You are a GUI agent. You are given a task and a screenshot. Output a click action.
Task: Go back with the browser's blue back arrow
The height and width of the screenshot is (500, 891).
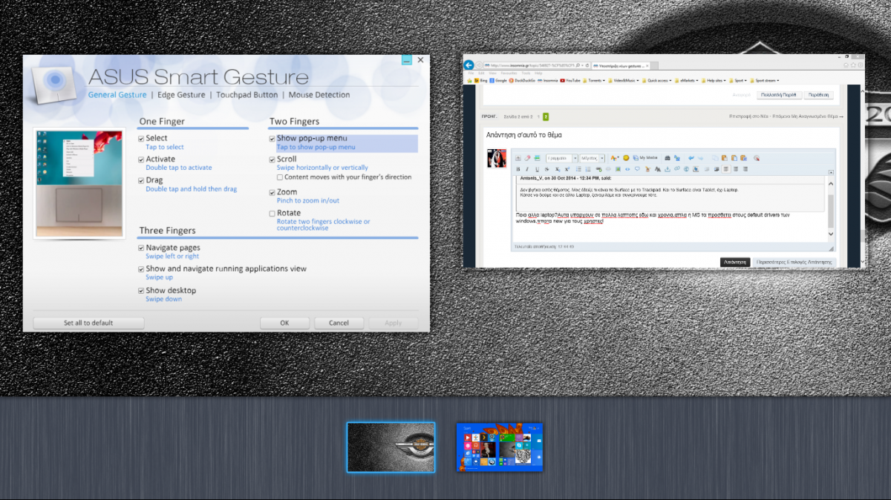coord(469,65)
